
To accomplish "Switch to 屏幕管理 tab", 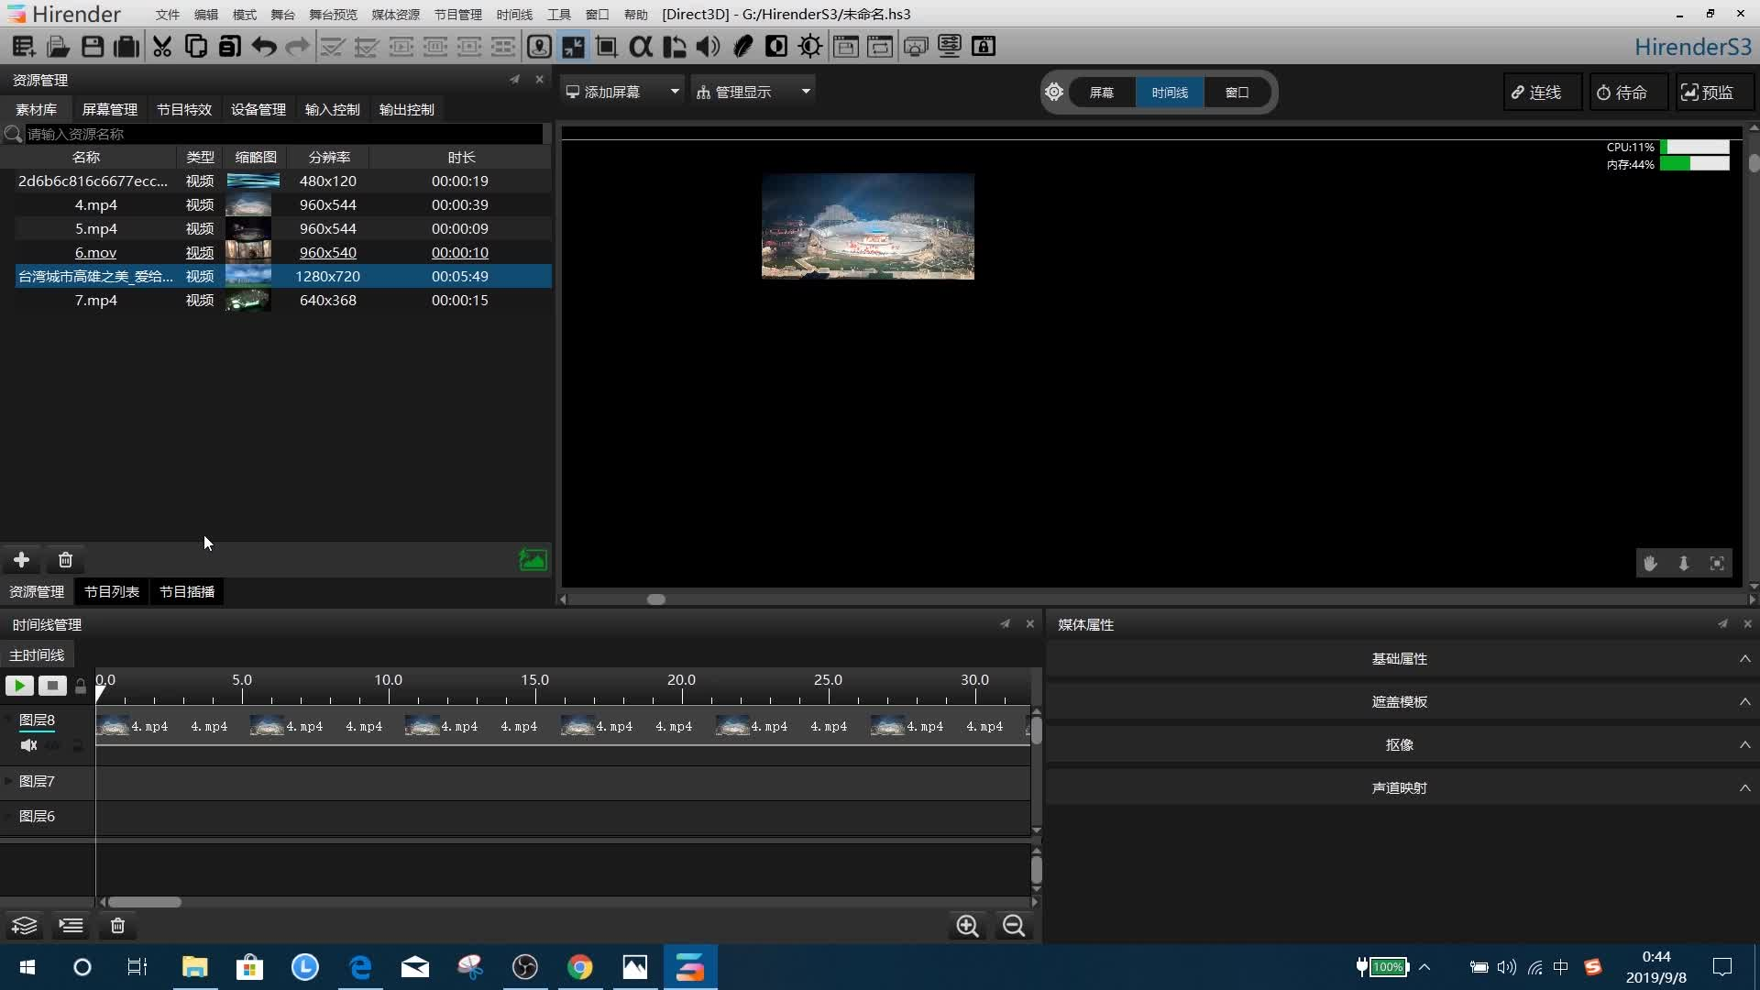I will coord(110,109).
